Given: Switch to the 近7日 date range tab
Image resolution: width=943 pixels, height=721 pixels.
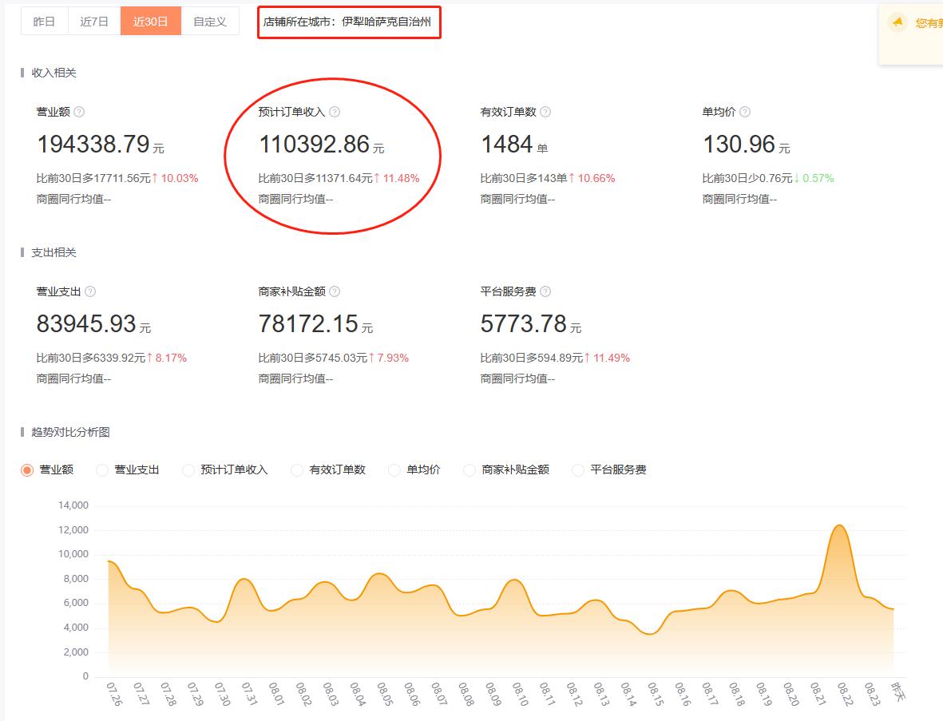Looking at the screenshot, I should point(94,22).
